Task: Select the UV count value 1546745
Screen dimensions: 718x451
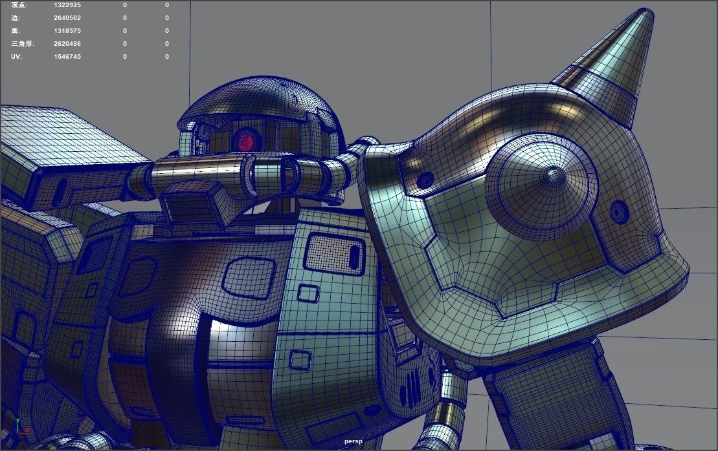Action: [67, 57]
